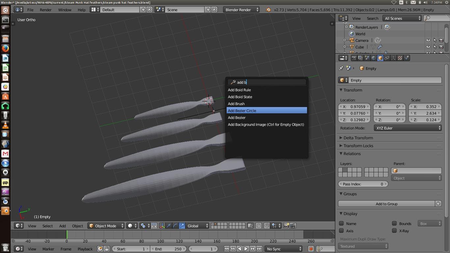Open the Select menu in the 3D viewport

[x=47, y=226]
